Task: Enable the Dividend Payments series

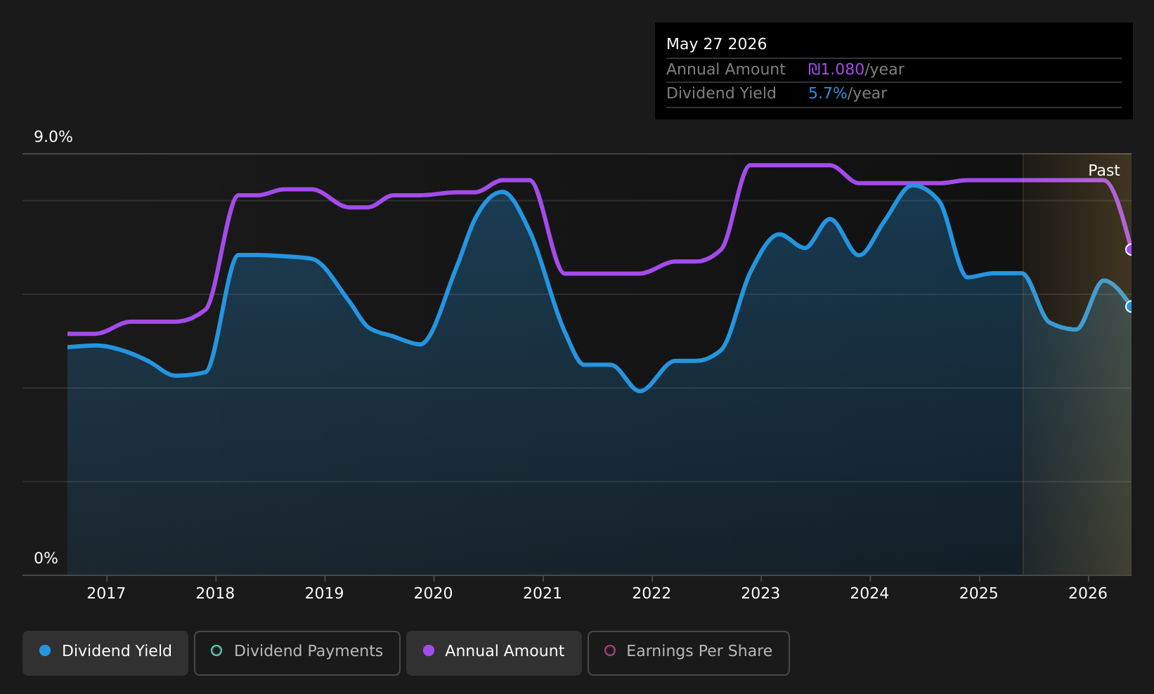Action: tap(297, 653)
